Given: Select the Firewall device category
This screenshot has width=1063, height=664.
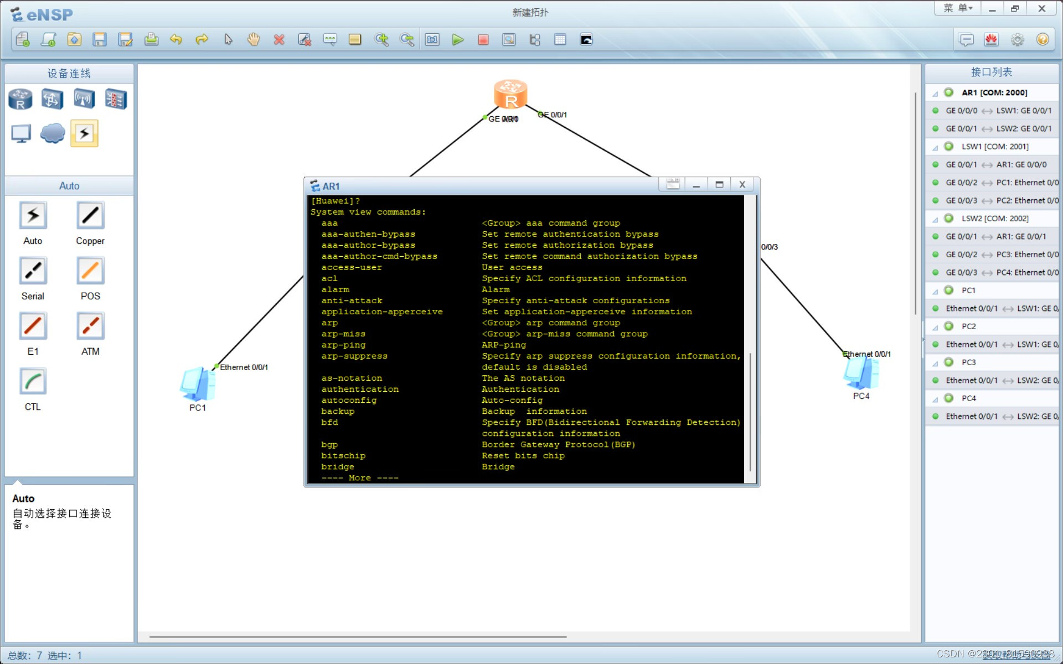Looking at the screenshot, I should coord(116,99).
